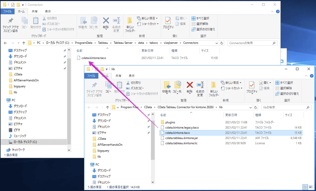Click back arrow in Connectors window

click(x=5, y=43)
